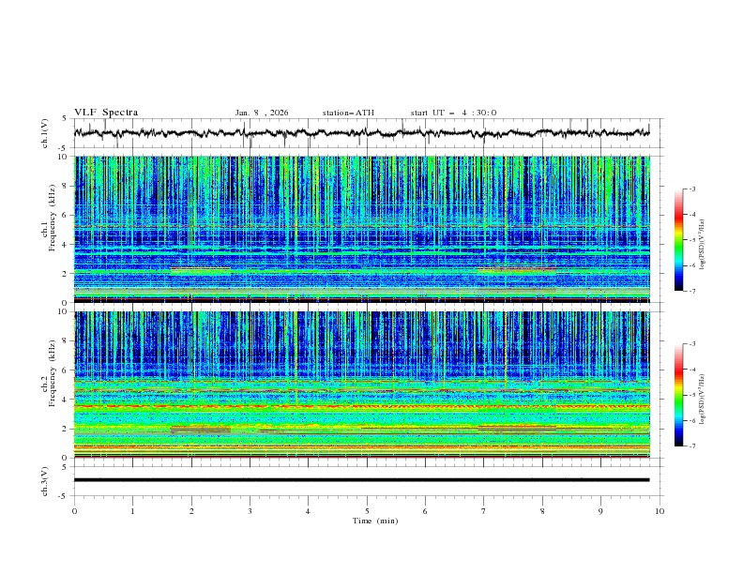
Task: Click the ch.3 voltage waveform black band
Action: click(x=361, y=480)
